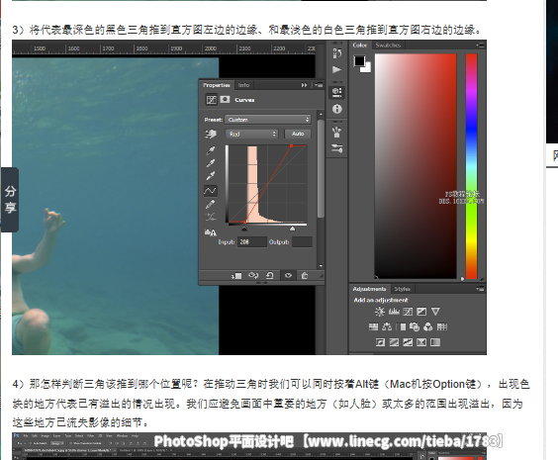Switch to the Info tab
This screenshot has height=460, width=558.
pos(243,85)
